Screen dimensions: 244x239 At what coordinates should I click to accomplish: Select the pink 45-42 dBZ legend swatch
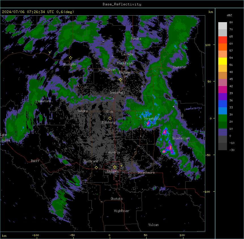point(222,83)
